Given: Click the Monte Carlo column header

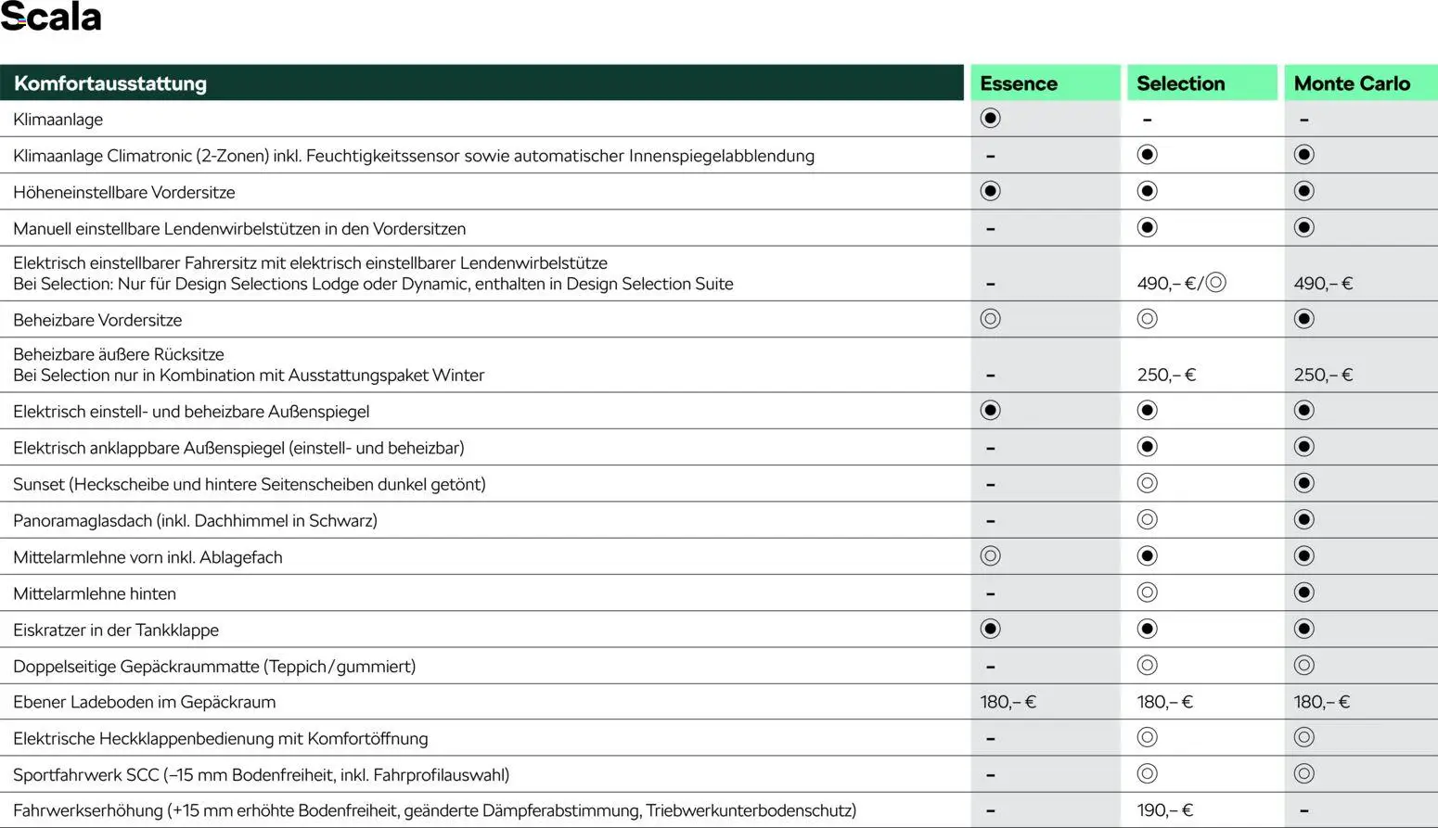Looking at the screenshot, I should click(1351, 83).
